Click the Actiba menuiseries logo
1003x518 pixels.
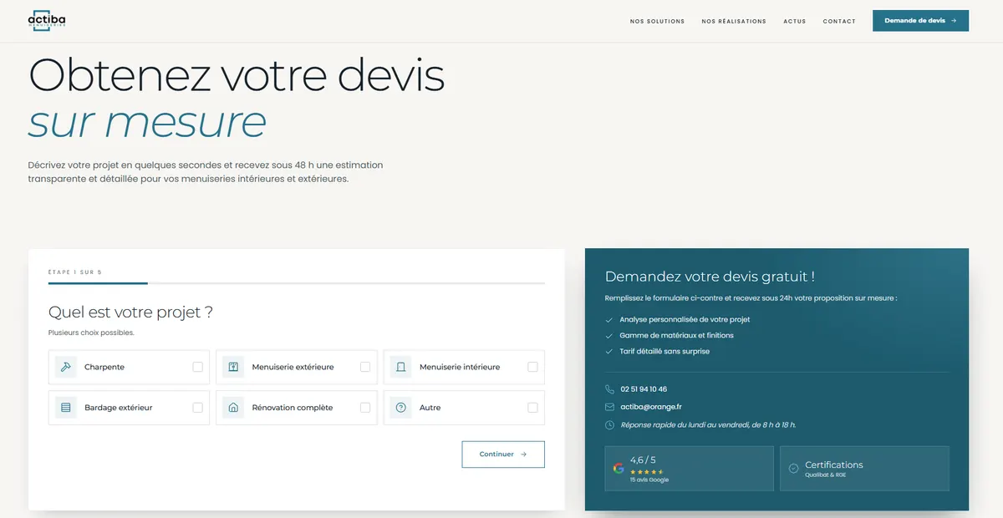pos(47,21)
